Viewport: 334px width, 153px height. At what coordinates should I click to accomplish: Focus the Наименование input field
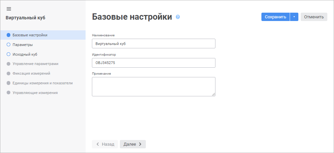tap(154, 44)
